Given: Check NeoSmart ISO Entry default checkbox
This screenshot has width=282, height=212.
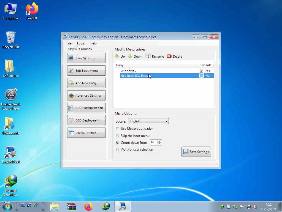Looking at the screenshot, I should (201, 76).
